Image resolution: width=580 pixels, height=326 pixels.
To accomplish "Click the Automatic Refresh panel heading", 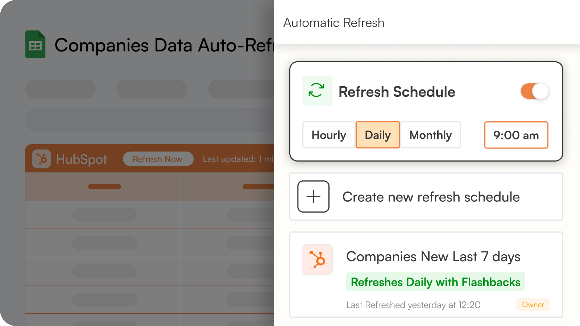I will pos(334,23).
